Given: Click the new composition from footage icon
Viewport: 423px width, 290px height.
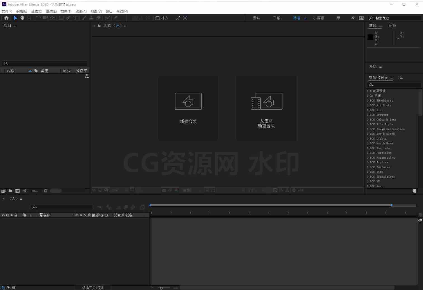Looking at the screenshot, I should point(266,101).
